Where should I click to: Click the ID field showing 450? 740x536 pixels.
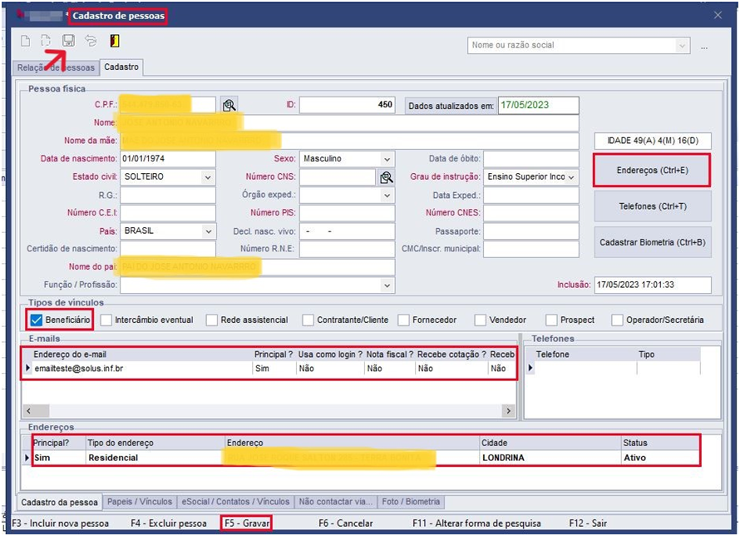[x=347, y=105]
